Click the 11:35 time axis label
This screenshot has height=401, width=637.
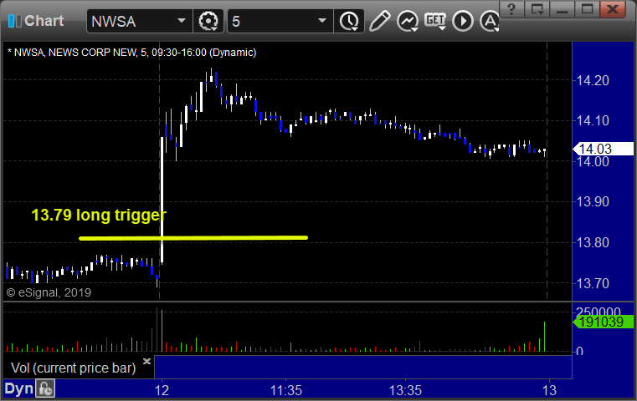(286, 390)
